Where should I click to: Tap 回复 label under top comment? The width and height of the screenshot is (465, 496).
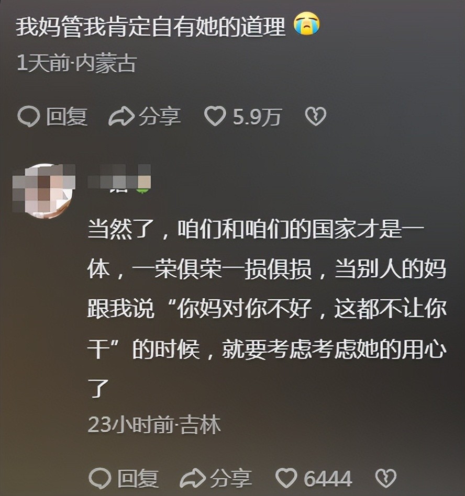pos(67,117)
